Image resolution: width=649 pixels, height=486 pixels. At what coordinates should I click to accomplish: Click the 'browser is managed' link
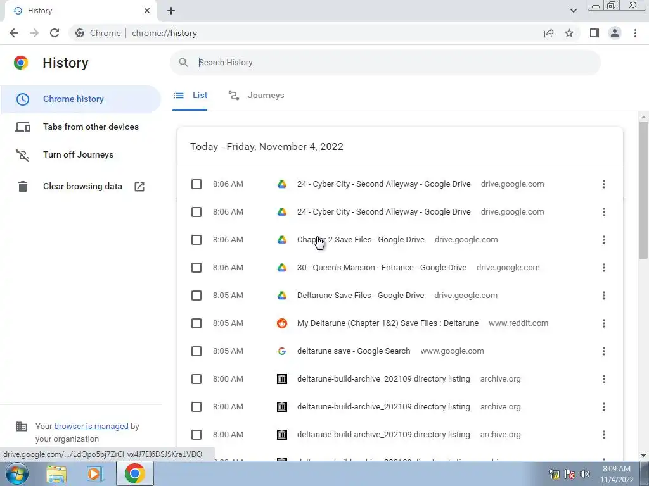point(91,427)
